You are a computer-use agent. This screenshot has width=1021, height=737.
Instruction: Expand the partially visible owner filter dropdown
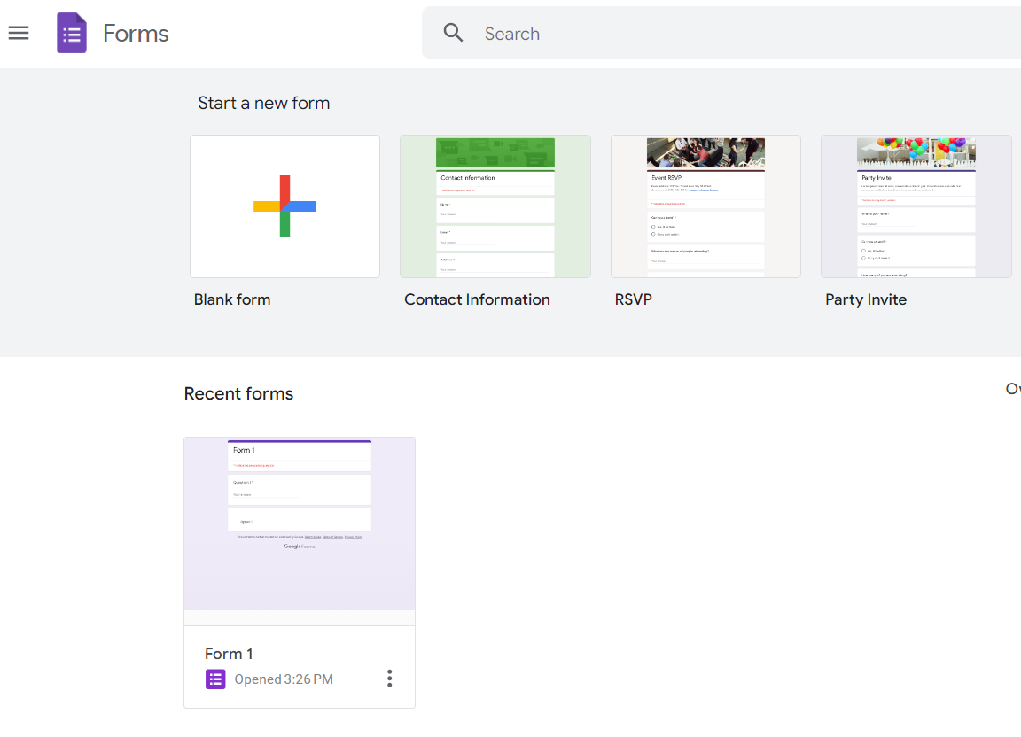coord(1012,389)
